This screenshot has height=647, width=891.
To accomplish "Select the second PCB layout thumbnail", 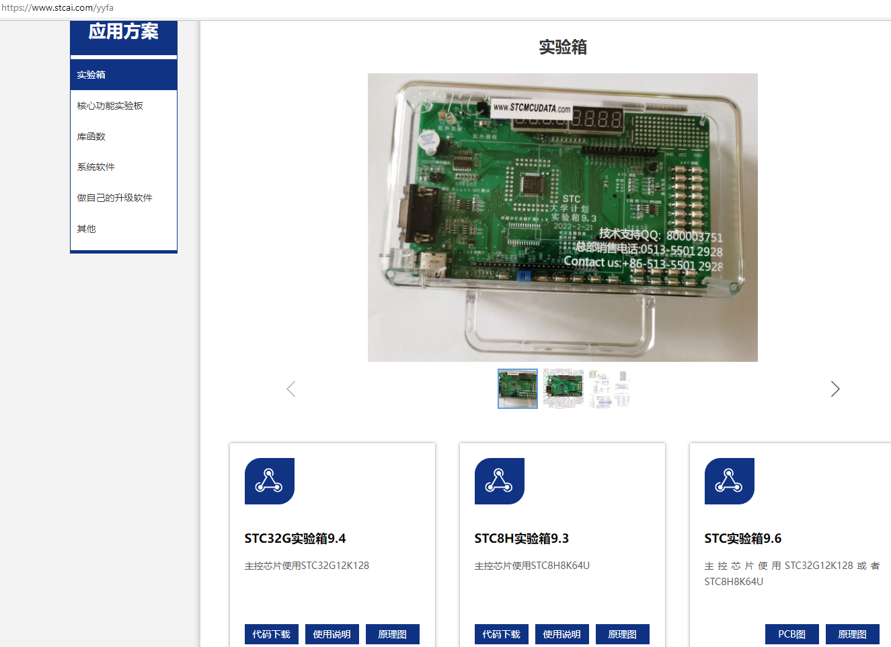I will (x=564, y=389).
